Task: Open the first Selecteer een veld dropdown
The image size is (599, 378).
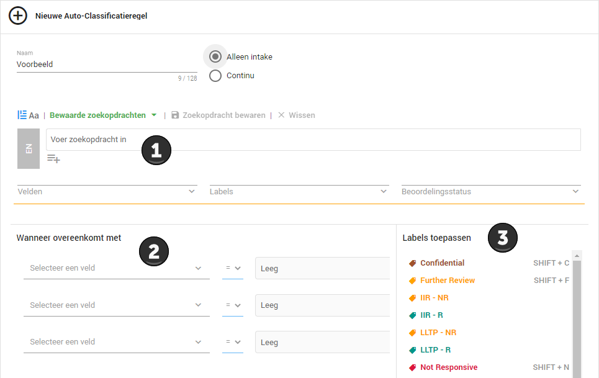Action: tap(117, 268)
